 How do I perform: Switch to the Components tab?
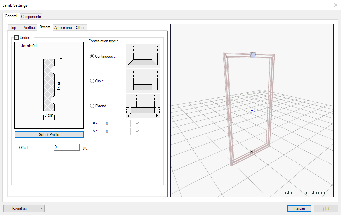[31, 17]
